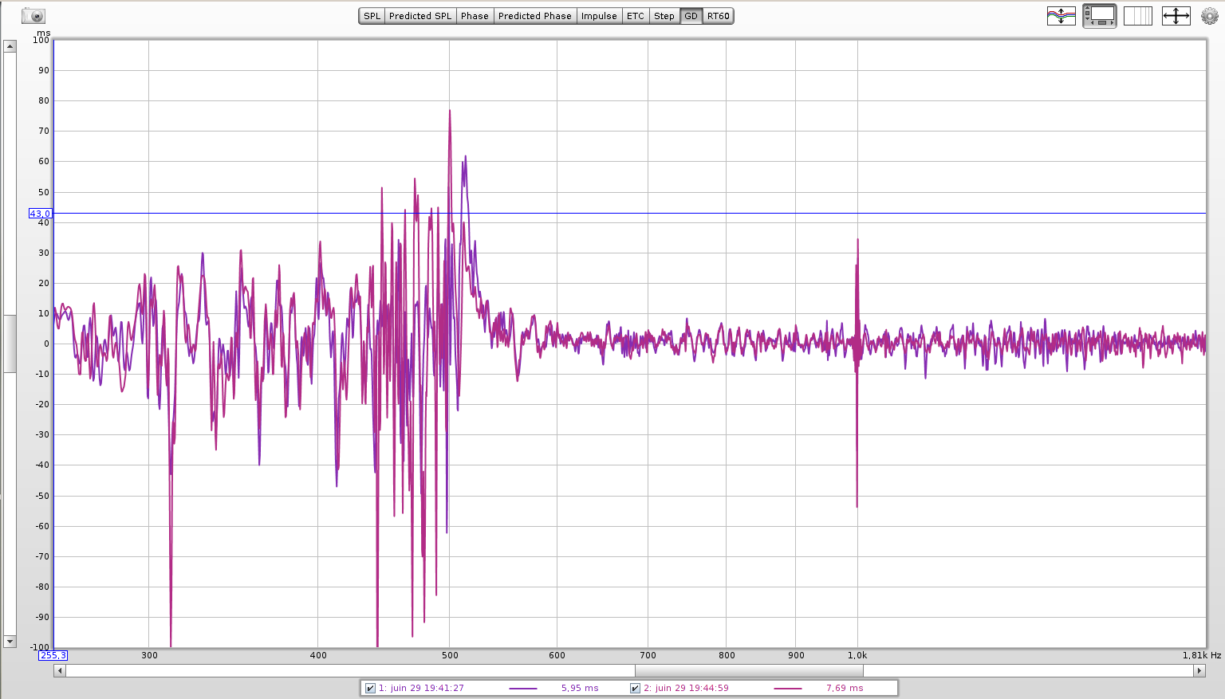
Task: Click the 255,3 frequency cursor box
Action: (53, 655)
